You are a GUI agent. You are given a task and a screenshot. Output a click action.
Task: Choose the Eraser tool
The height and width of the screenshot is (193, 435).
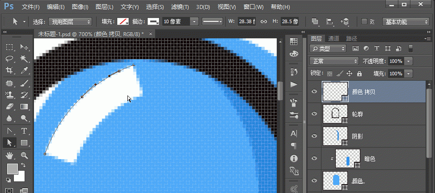point(9,107)
